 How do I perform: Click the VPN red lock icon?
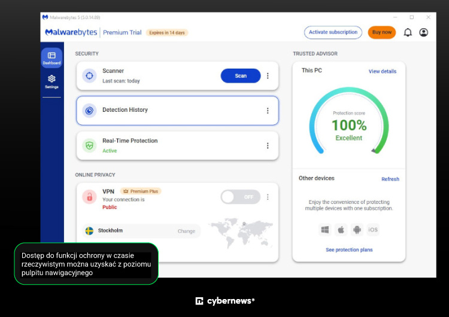point(89,197)
